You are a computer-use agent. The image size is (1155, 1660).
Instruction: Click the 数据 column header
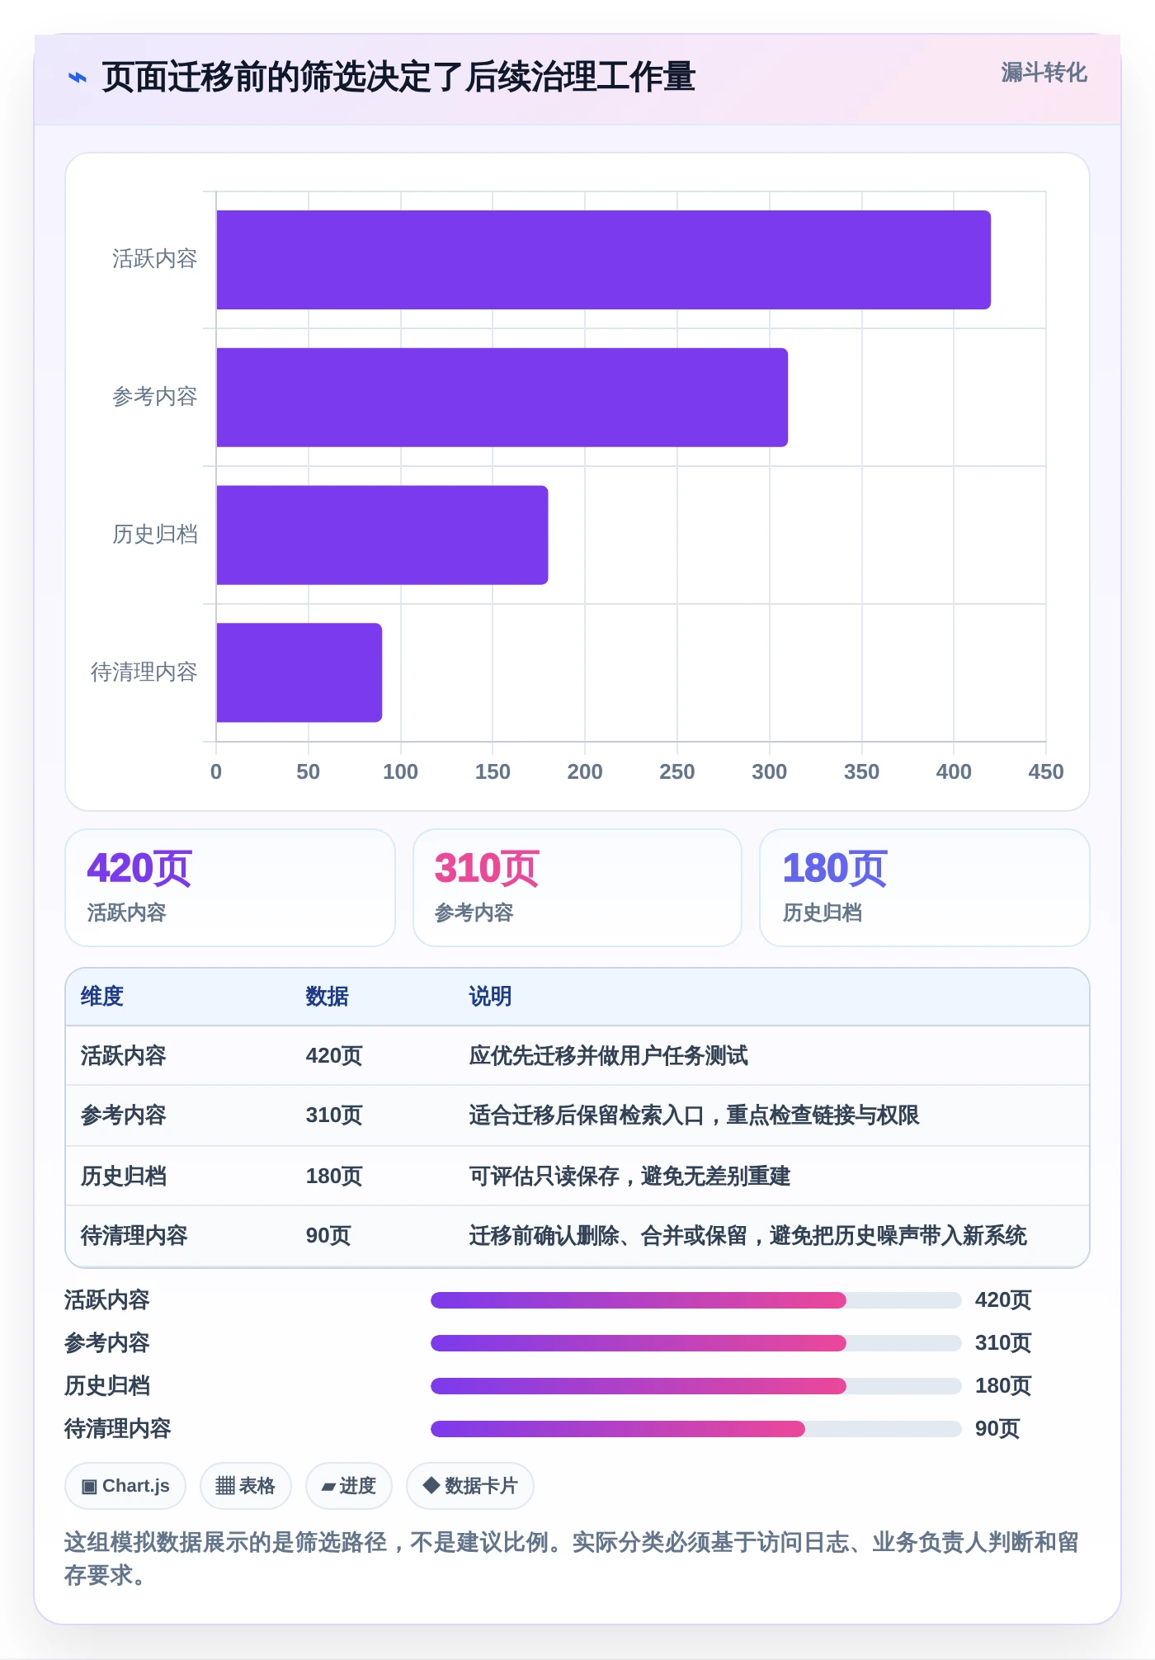(327, 997)
